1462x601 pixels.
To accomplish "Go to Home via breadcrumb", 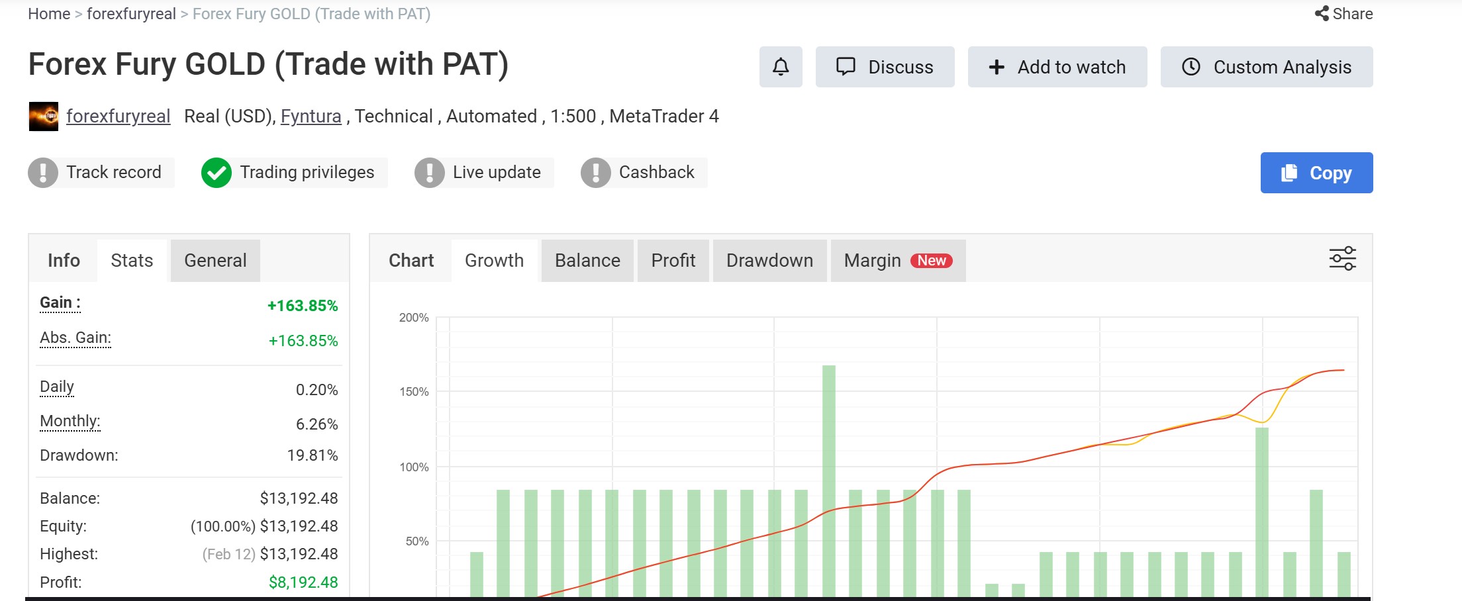I will [48, 13].
